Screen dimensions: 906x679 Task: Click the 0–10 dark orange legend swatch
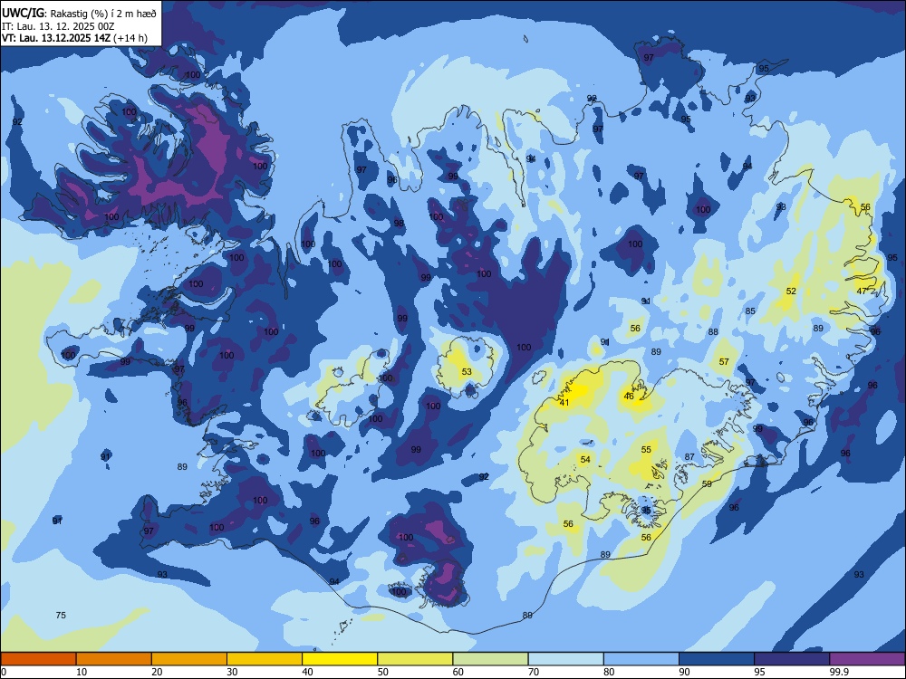tap(38, 659)
